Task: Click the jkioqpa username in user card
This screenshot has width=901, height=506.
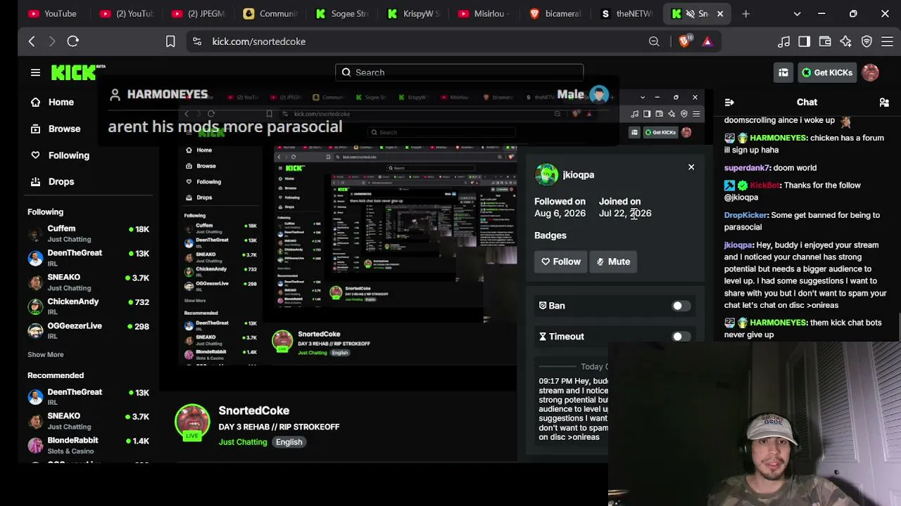Action: [579, 175]
